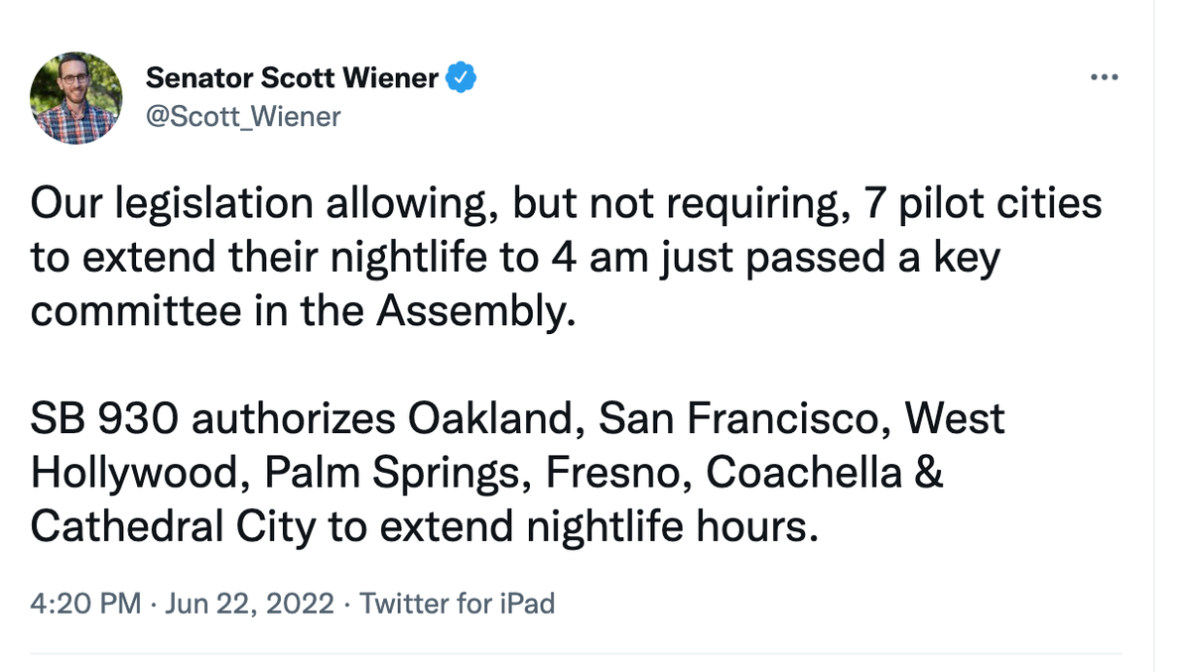Click the blue verified badge
Viewport: 1191px width, 672px height.
point(462,77)
